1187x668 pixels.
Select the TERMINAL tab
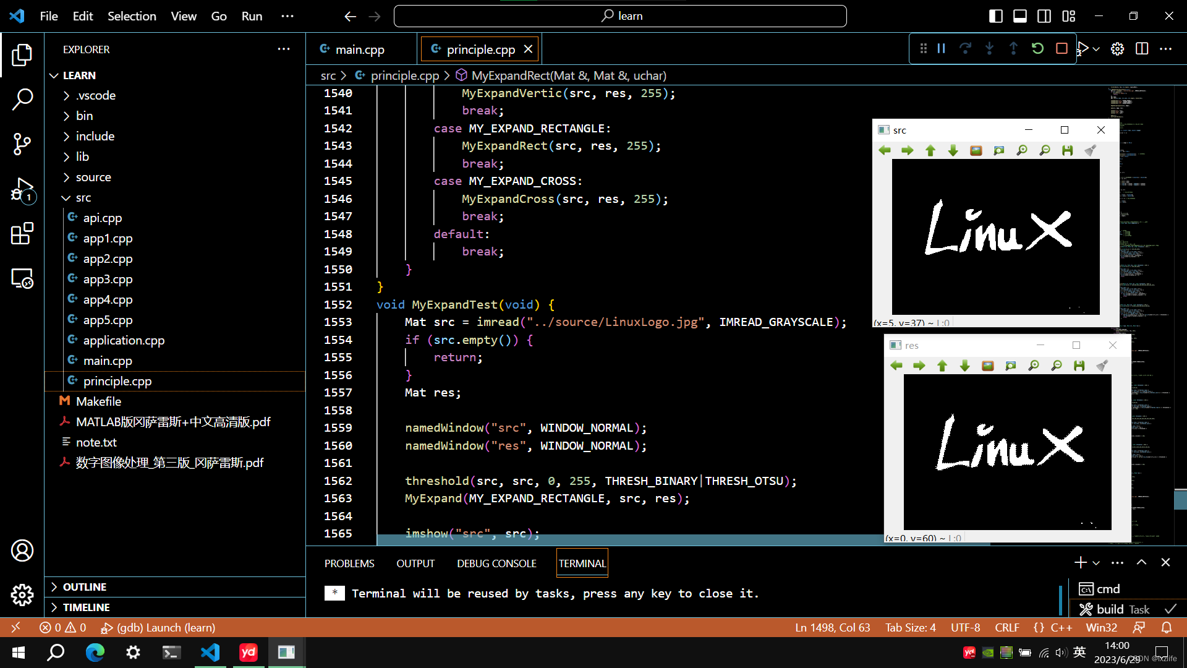[583, 563]
